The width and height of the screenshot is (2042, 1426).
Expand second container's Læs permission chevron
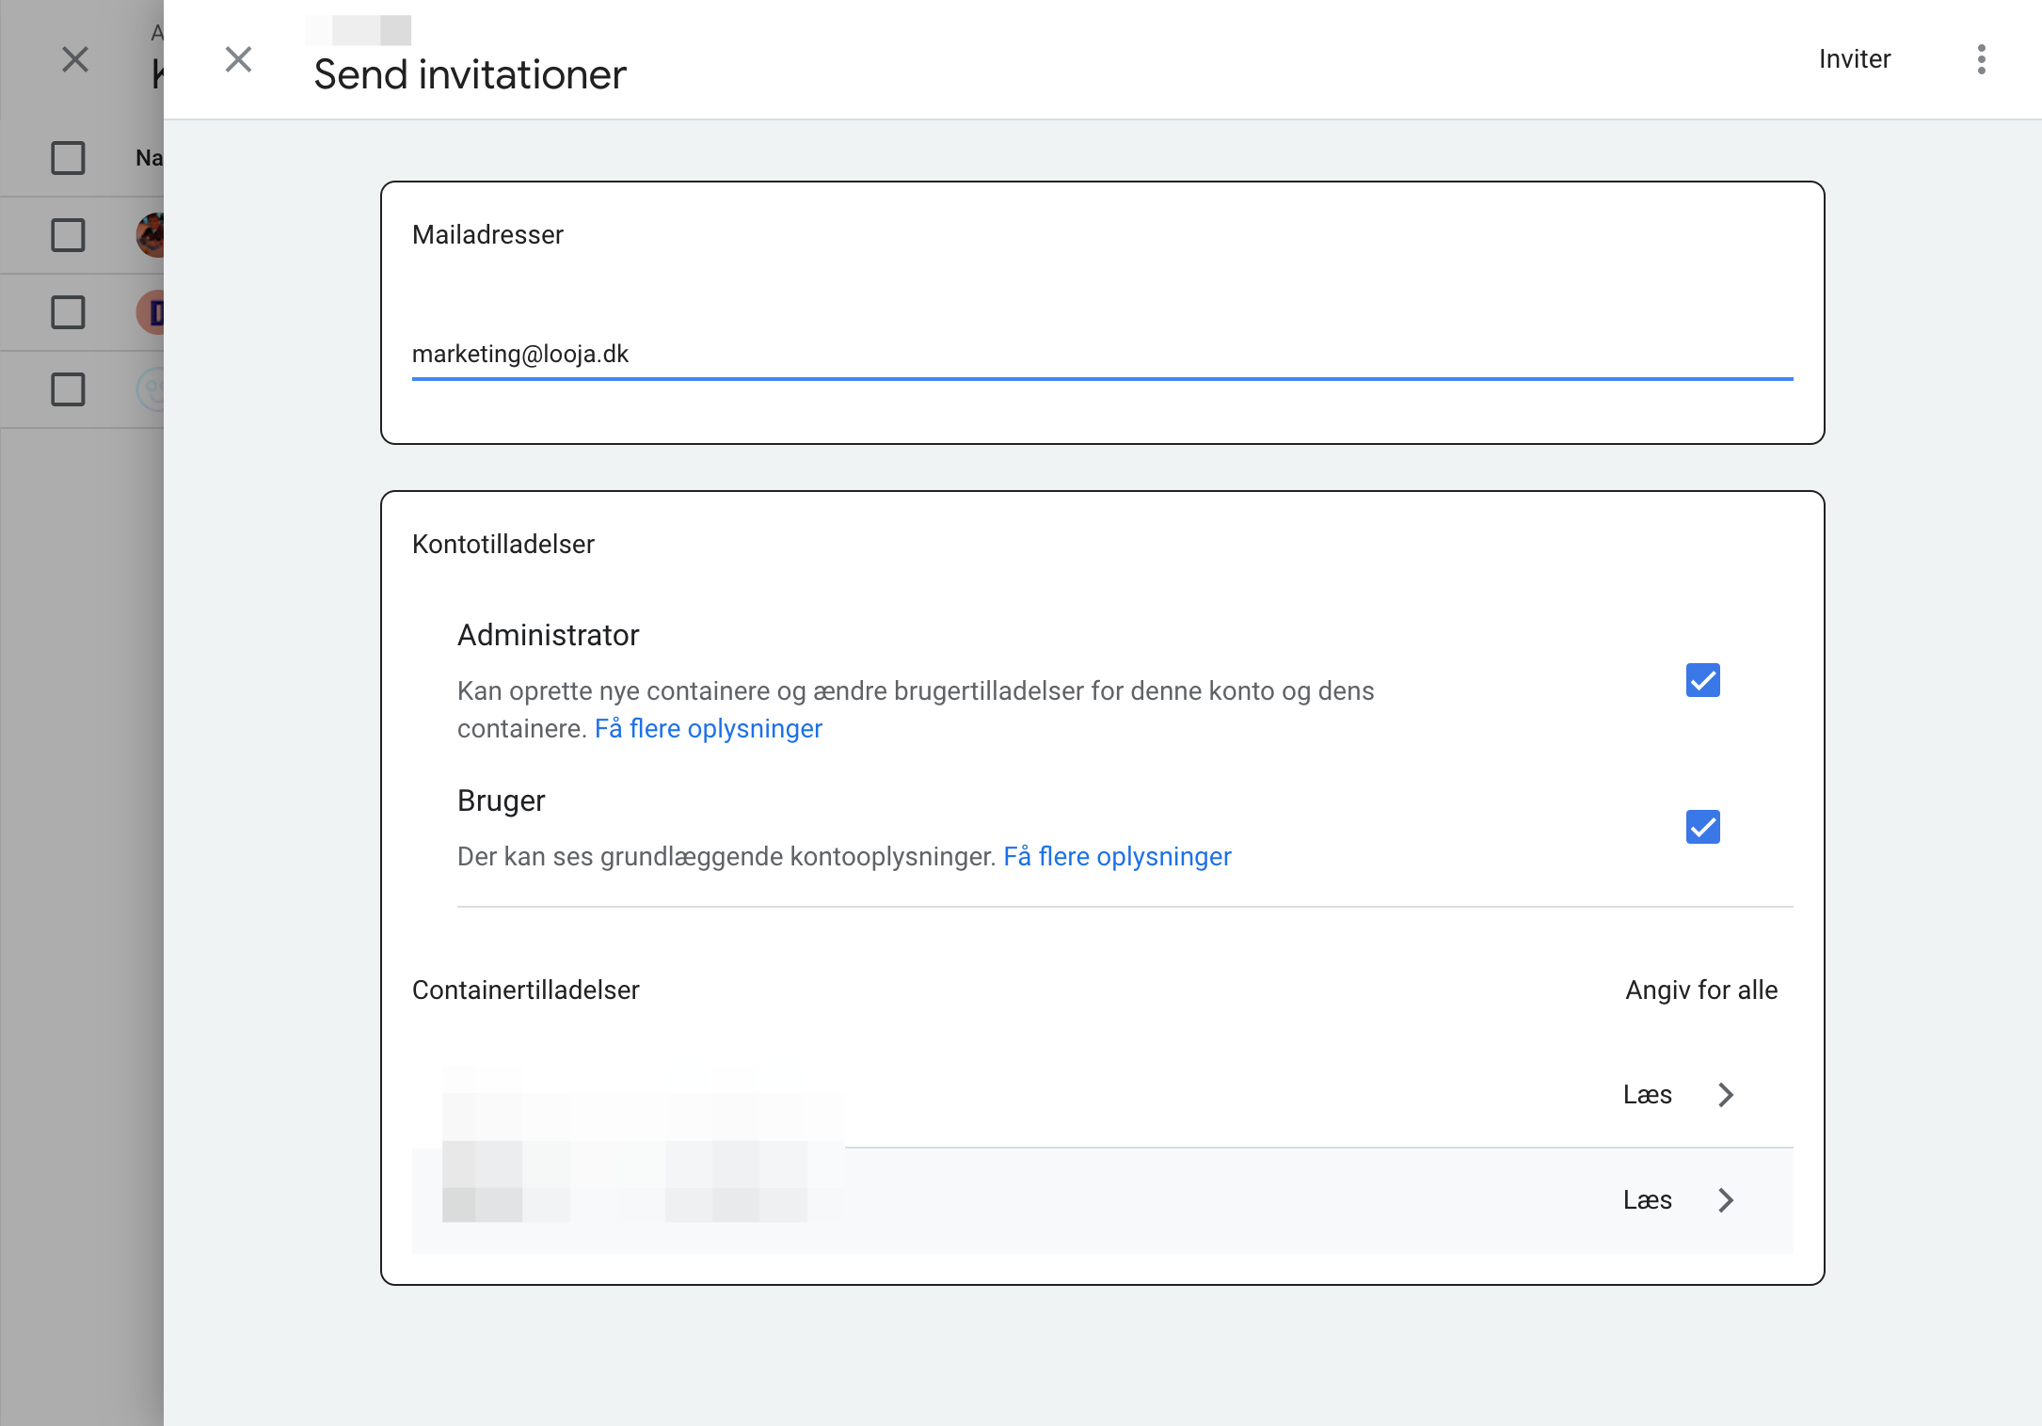pyautogui.click(x=1725, y=1200)
